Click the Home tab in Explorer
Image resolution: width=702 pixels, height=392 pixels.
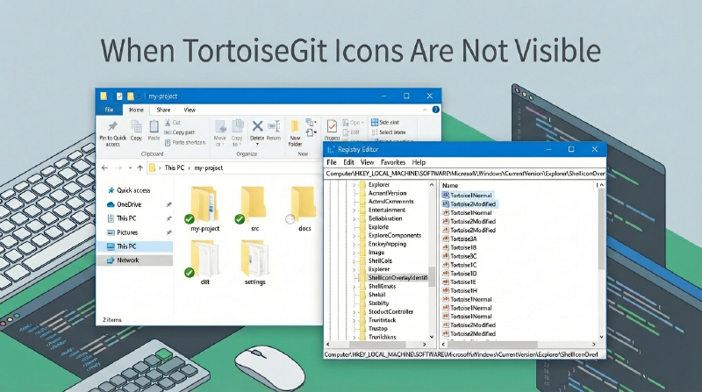(x=136, y=110)
